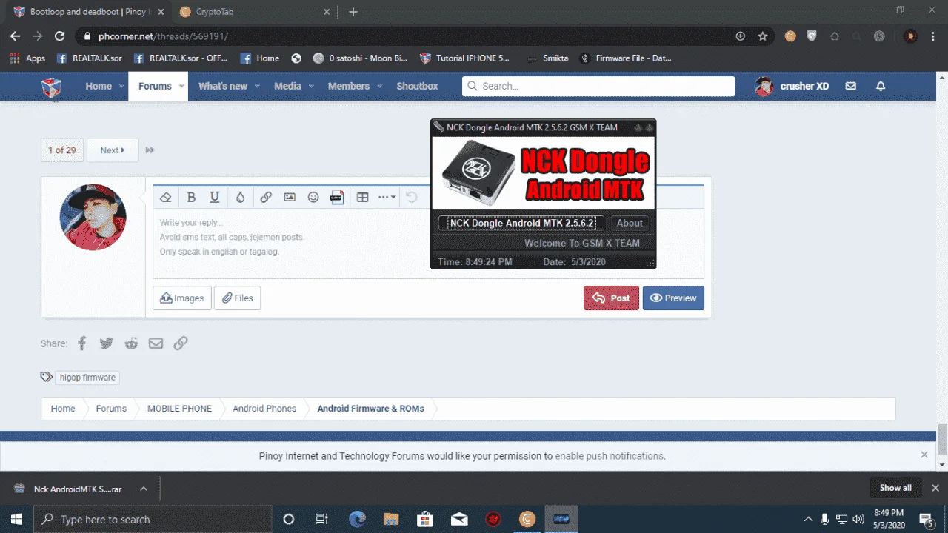Share thread on Facebook icon

[82, 343]
